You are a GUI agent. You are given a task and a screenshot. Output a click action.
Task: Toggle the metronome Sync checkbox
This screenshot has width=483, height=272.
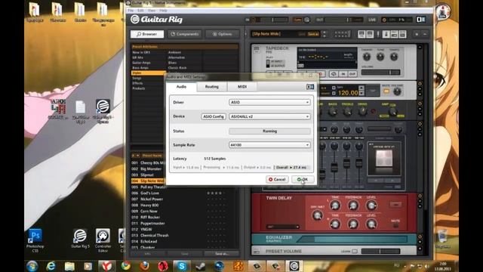point(334,88)
